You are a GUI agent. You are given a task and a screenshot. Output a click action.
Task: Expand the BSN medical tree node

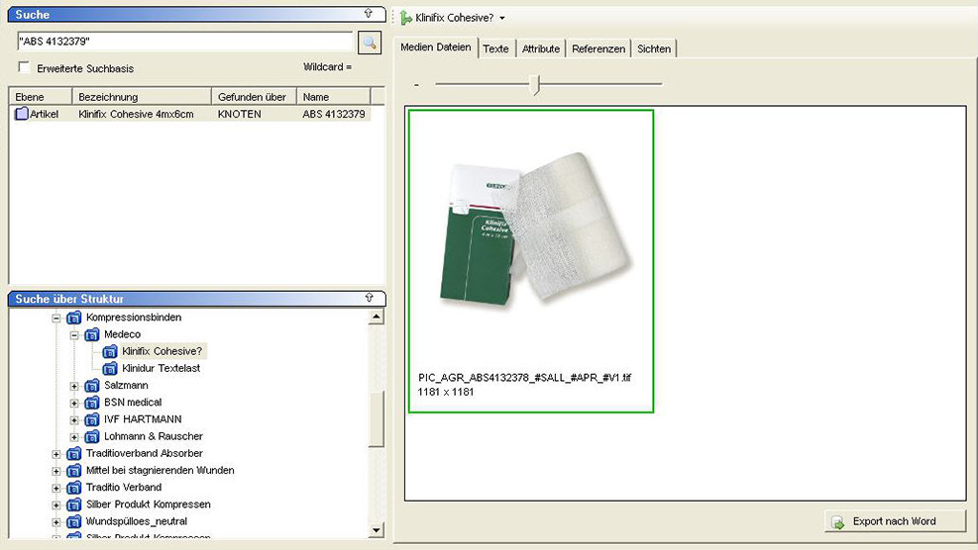pos(74,403)
